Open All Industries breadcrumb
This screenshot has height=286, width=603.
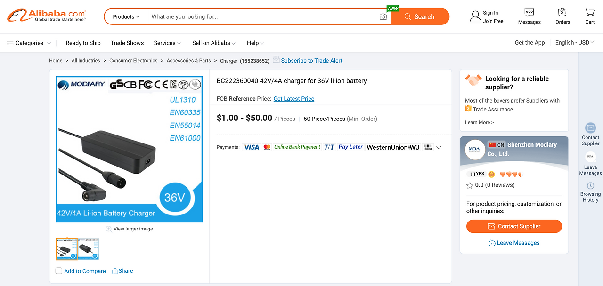(86, 61)
